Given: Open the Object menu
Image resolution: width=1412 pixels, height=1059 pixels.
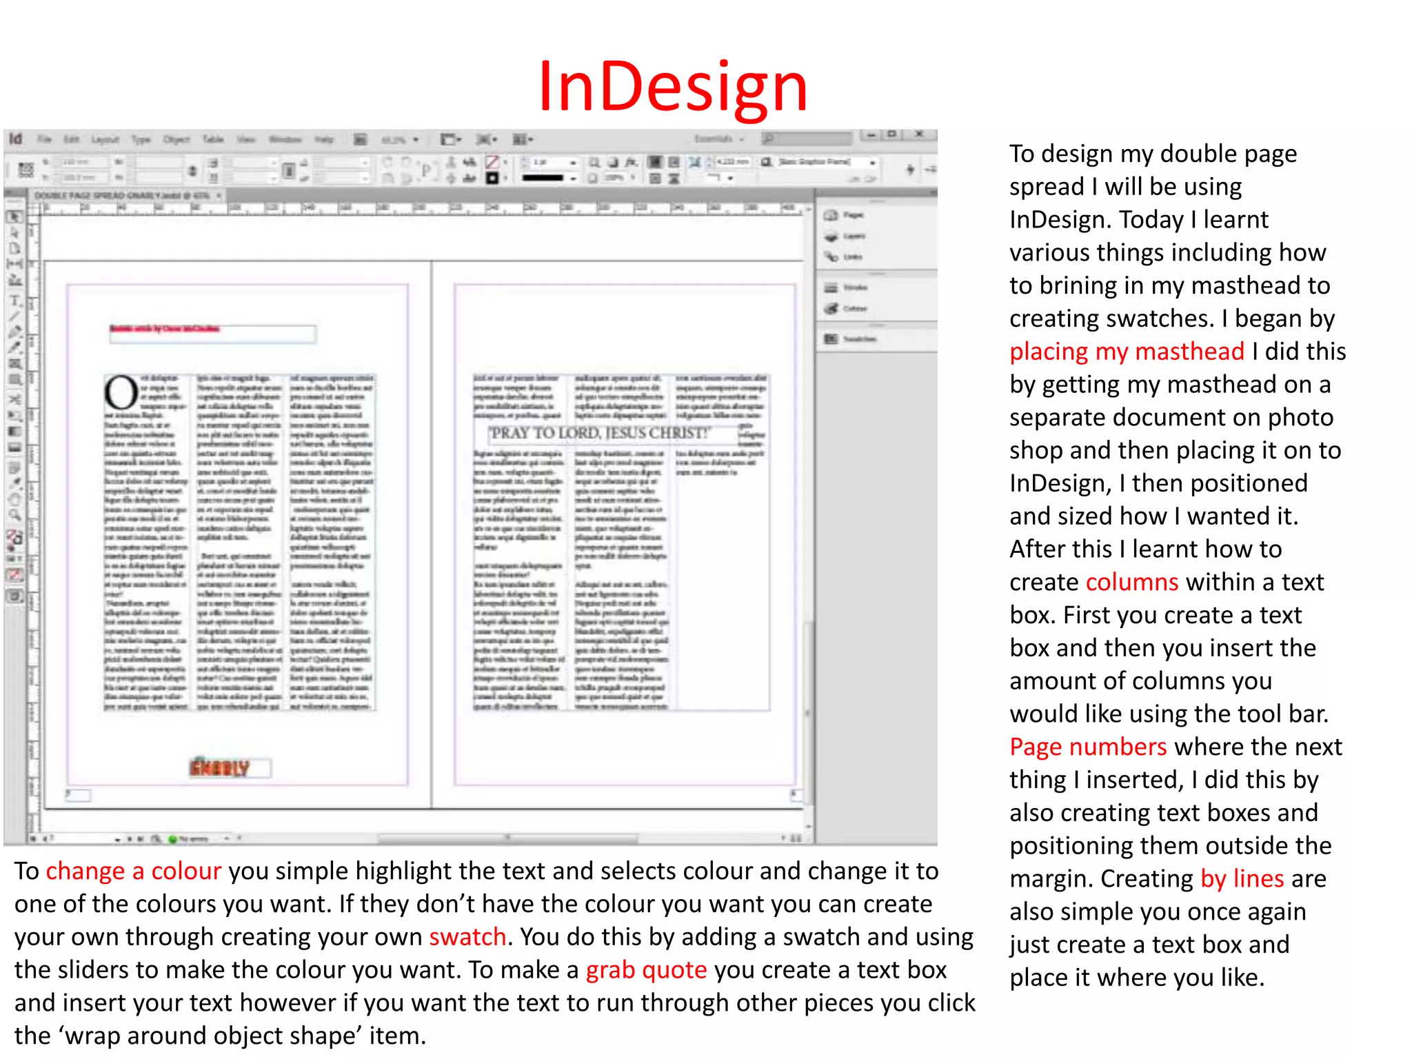Looking at the screenshot, I should (176, 139).
